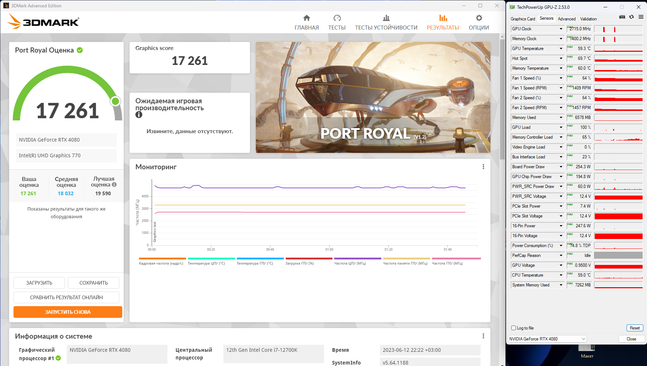Click the 3DMark app icon in title bar
This screenshot has width=647, height=366.
(6, 5)
